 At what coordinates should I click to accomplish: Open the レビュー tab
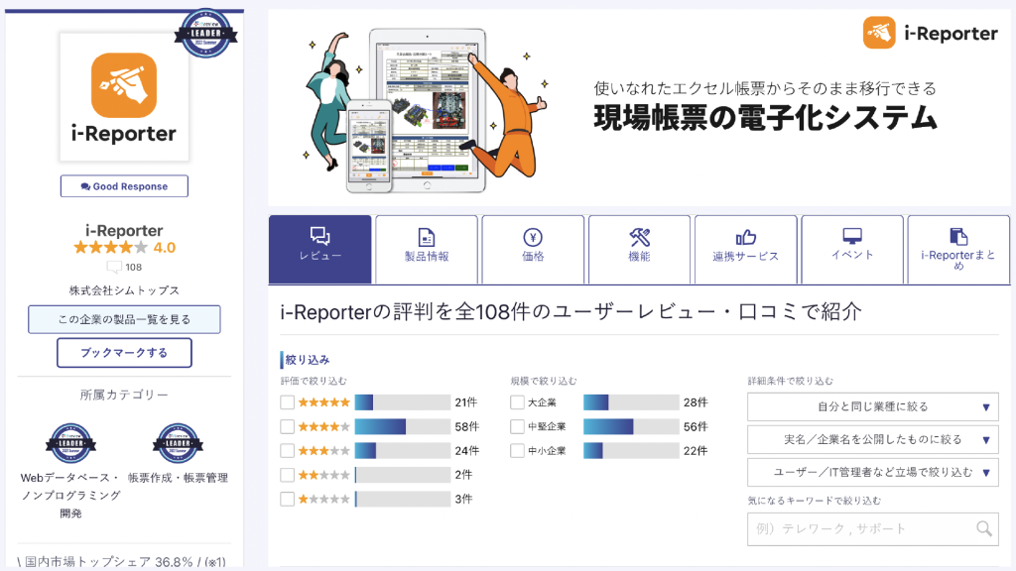pyautogui.click(x=320, y=249)
